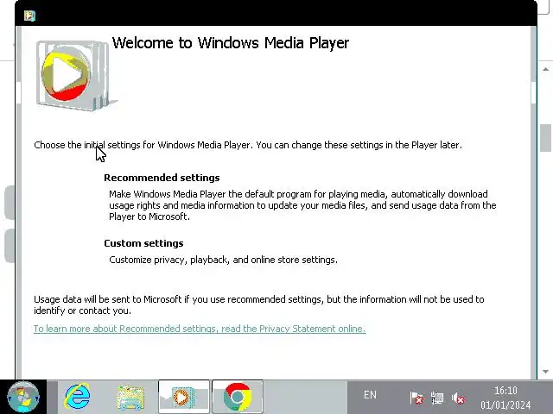The width and height of the screenshot is (553, 414).
Task: Click the EN language indicator
Action: pyautogui.click(x=370, y=395)
